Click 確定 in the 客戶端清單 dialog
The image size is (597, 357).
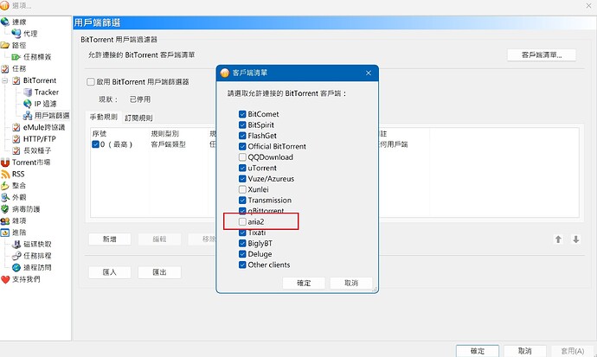coord(304,284)
